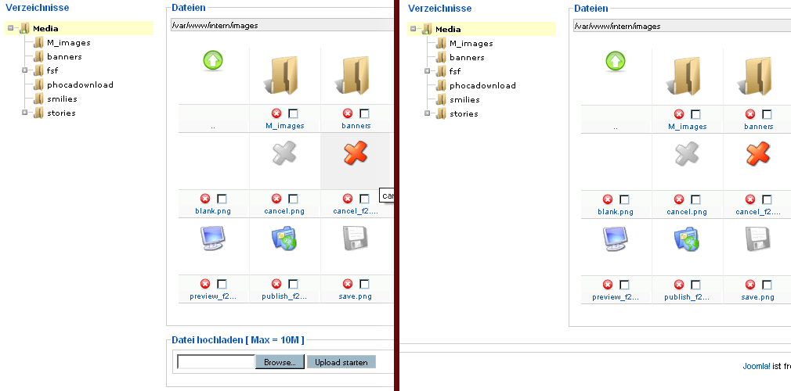The image size is (791, 391).
Task: Delete blank.png via red icon, right view
Action: click(x=608, y=199)
